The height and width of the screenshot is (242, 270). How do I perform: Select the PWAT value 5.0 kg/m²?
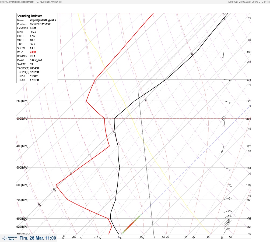click(36, 60)
